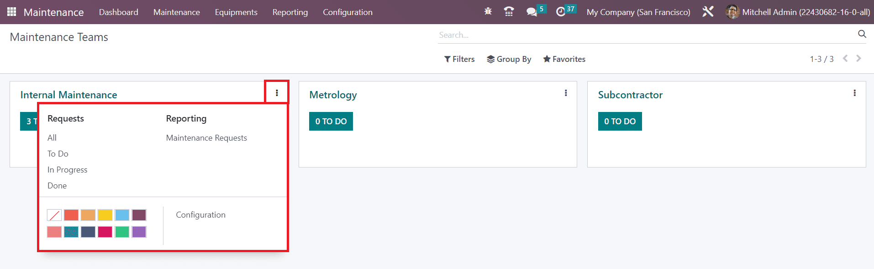
Task: Expand the Group By dropdown
Action: (509, 59)
